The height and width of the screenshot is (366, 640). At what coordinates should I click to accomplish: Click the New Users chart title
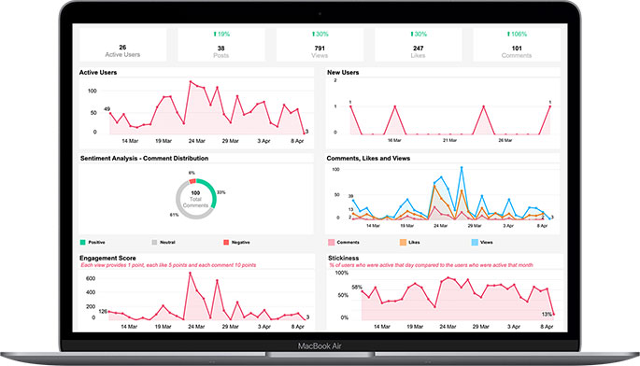[x=343, y=72]
